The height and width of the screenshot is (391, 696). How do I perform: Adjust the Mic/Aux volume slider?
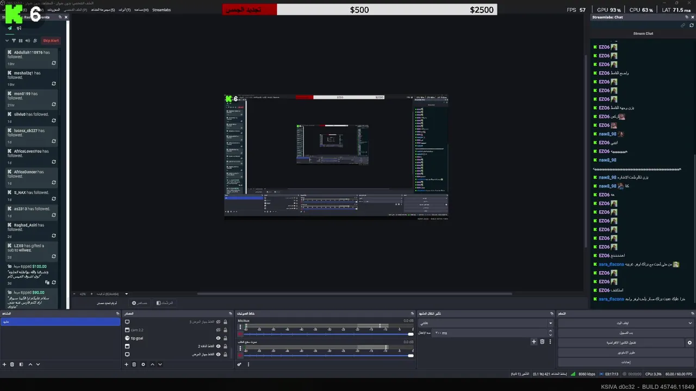[x=329, y=334]
